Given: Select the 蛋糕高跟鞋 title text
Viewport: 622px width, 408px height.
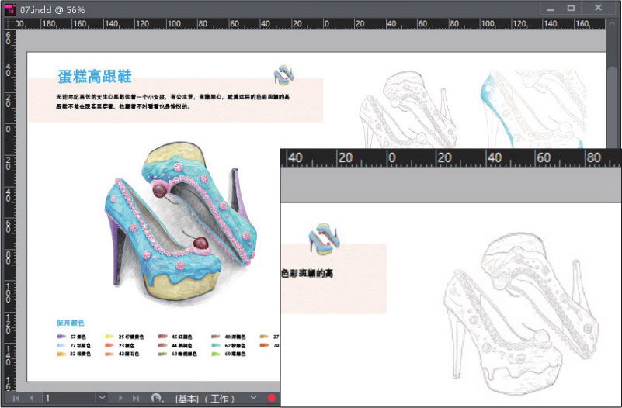Looking at the screenshot, I should (94, 76).
